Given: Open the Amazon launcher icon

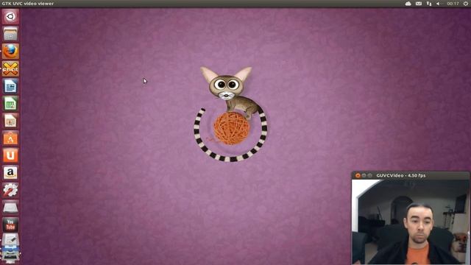Looking at the screenshot, I should [x=10, y=173].
